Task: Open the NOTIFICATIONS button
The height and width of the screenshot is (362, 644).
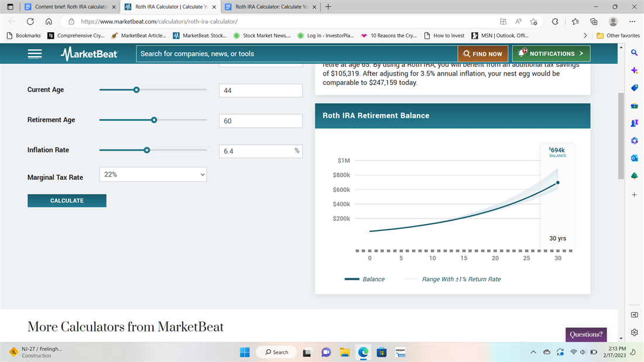Action: pyautogui.click(x=551, y=54)
